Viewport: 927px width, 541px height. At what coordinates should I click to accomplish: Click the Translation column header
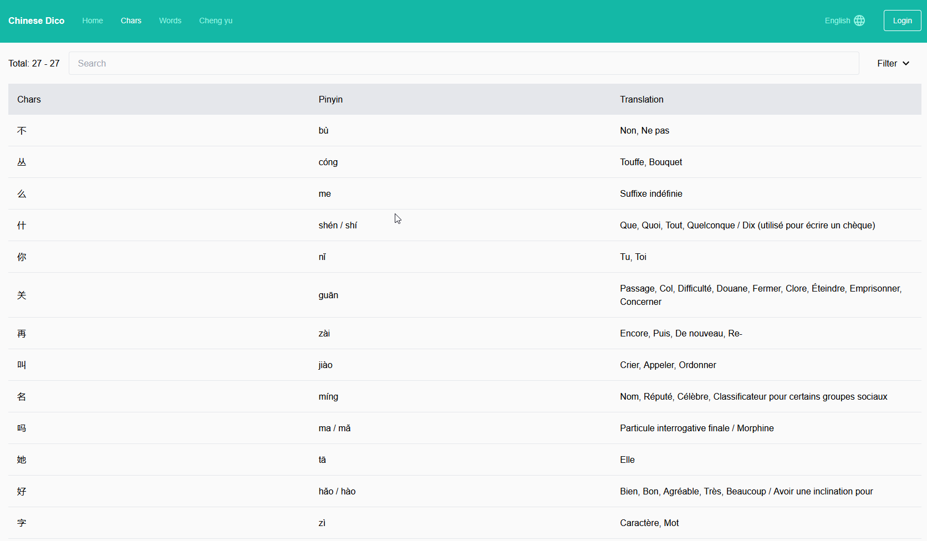641,99
